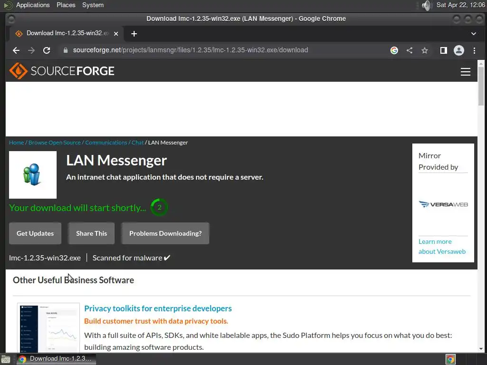Expand the tab search dropdown arrow

pyautogui.click(x=474, y=34)
